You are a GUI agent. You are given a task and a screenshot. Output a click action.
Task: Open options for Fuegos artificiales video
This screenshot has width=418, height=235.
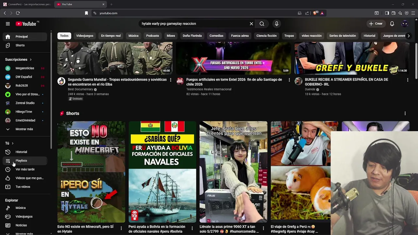pos(289,80)
